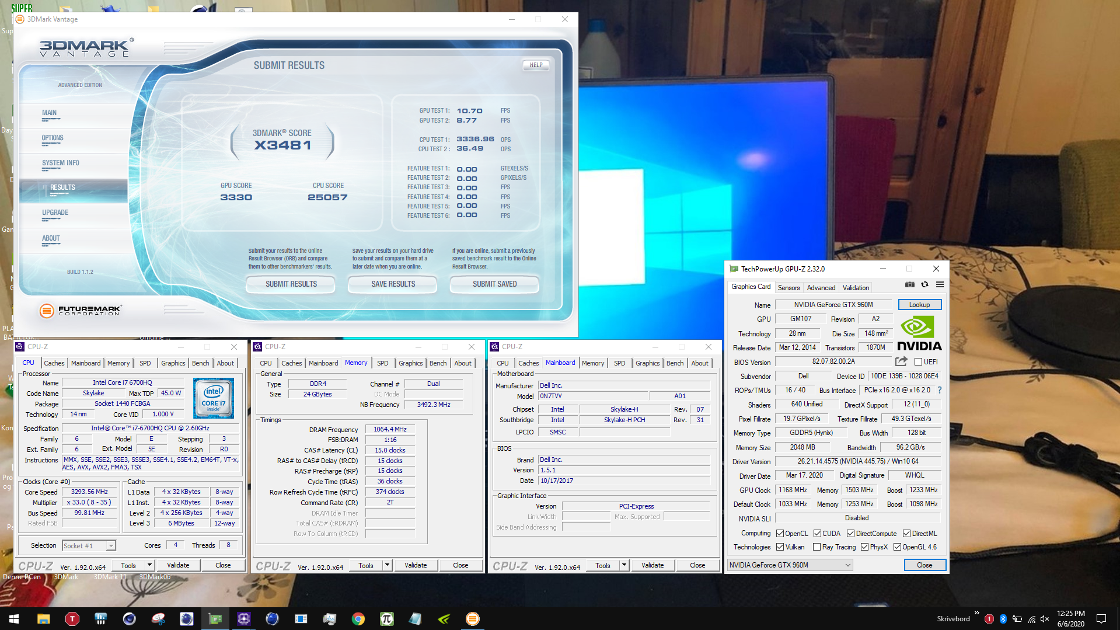
Task: Click the Help button in 3DMark
Action: 536,65
